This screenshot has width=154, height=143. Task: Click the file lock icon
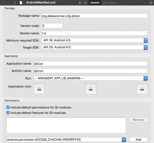(15, 3)
